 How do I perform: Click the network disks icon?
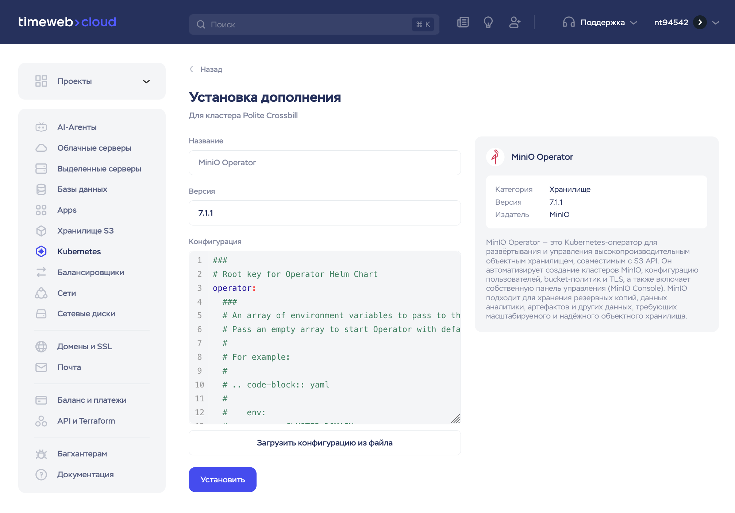click(x=41, y=314)
